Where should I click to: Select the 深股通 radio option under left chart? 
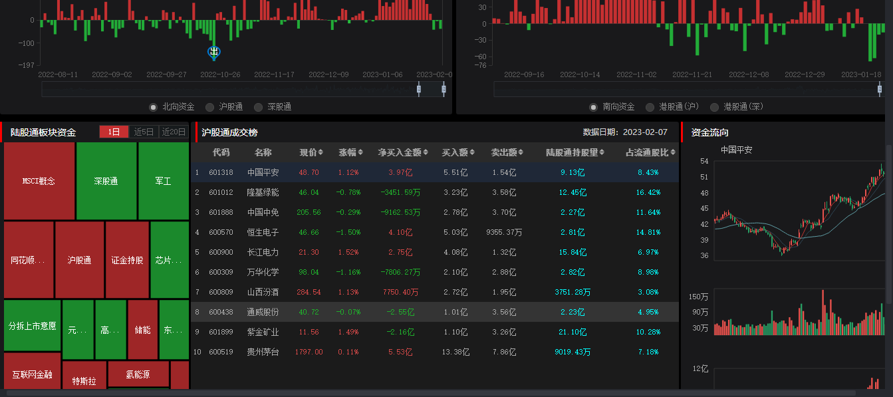click(258, 106)
